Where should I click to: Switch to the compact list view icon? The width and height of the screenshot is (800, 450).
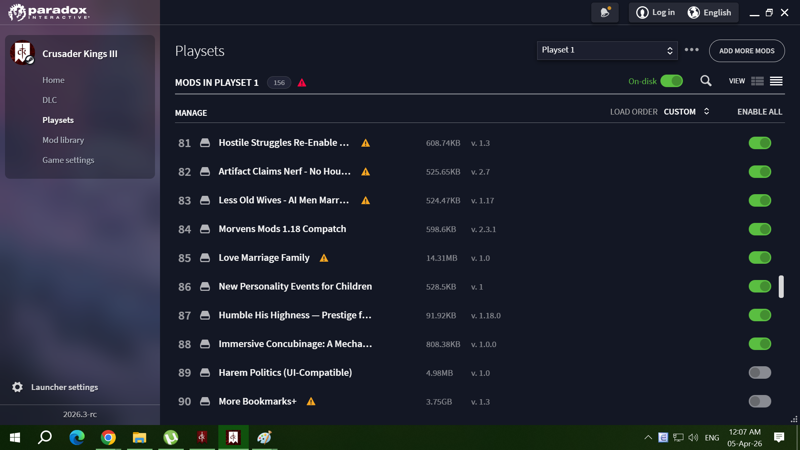[776, 81]
